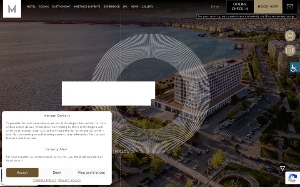Open the Cookies Policy link
300x187 pixels.
tap(45, 180)
